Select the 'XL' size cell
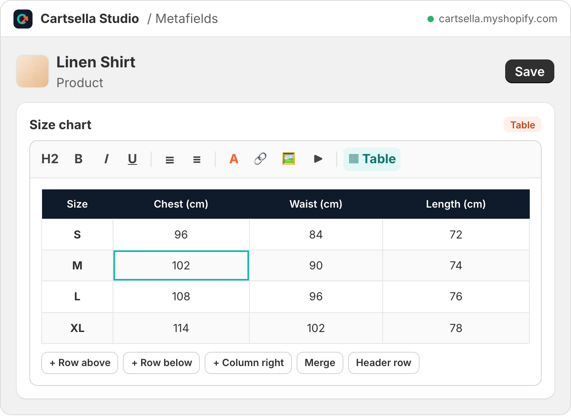This screenshot has height=416, width=571. (77, 328)
